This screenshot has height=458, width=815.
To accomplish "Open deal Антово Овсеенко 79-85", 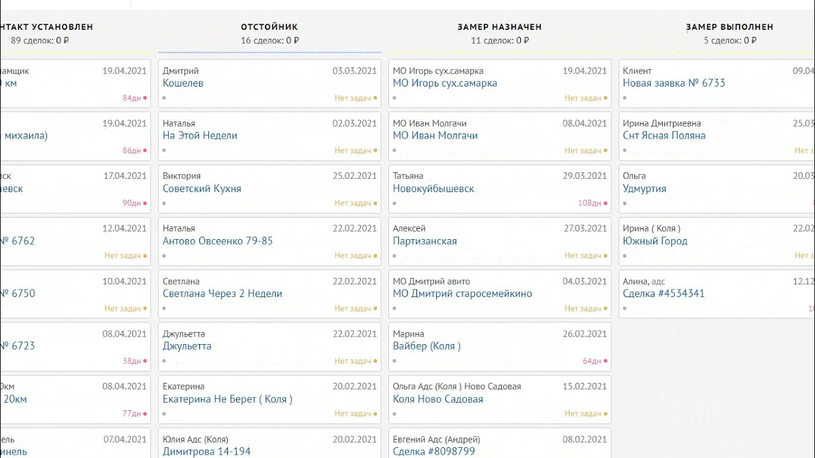I will pos(217,241).
